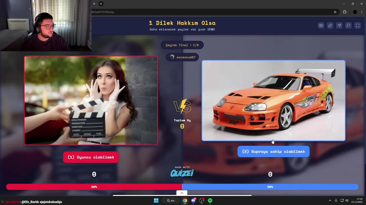Open Discord from the taskbar
Image resolution: width=366 pixels, height=205 pixels.
(x=193, y=200)
